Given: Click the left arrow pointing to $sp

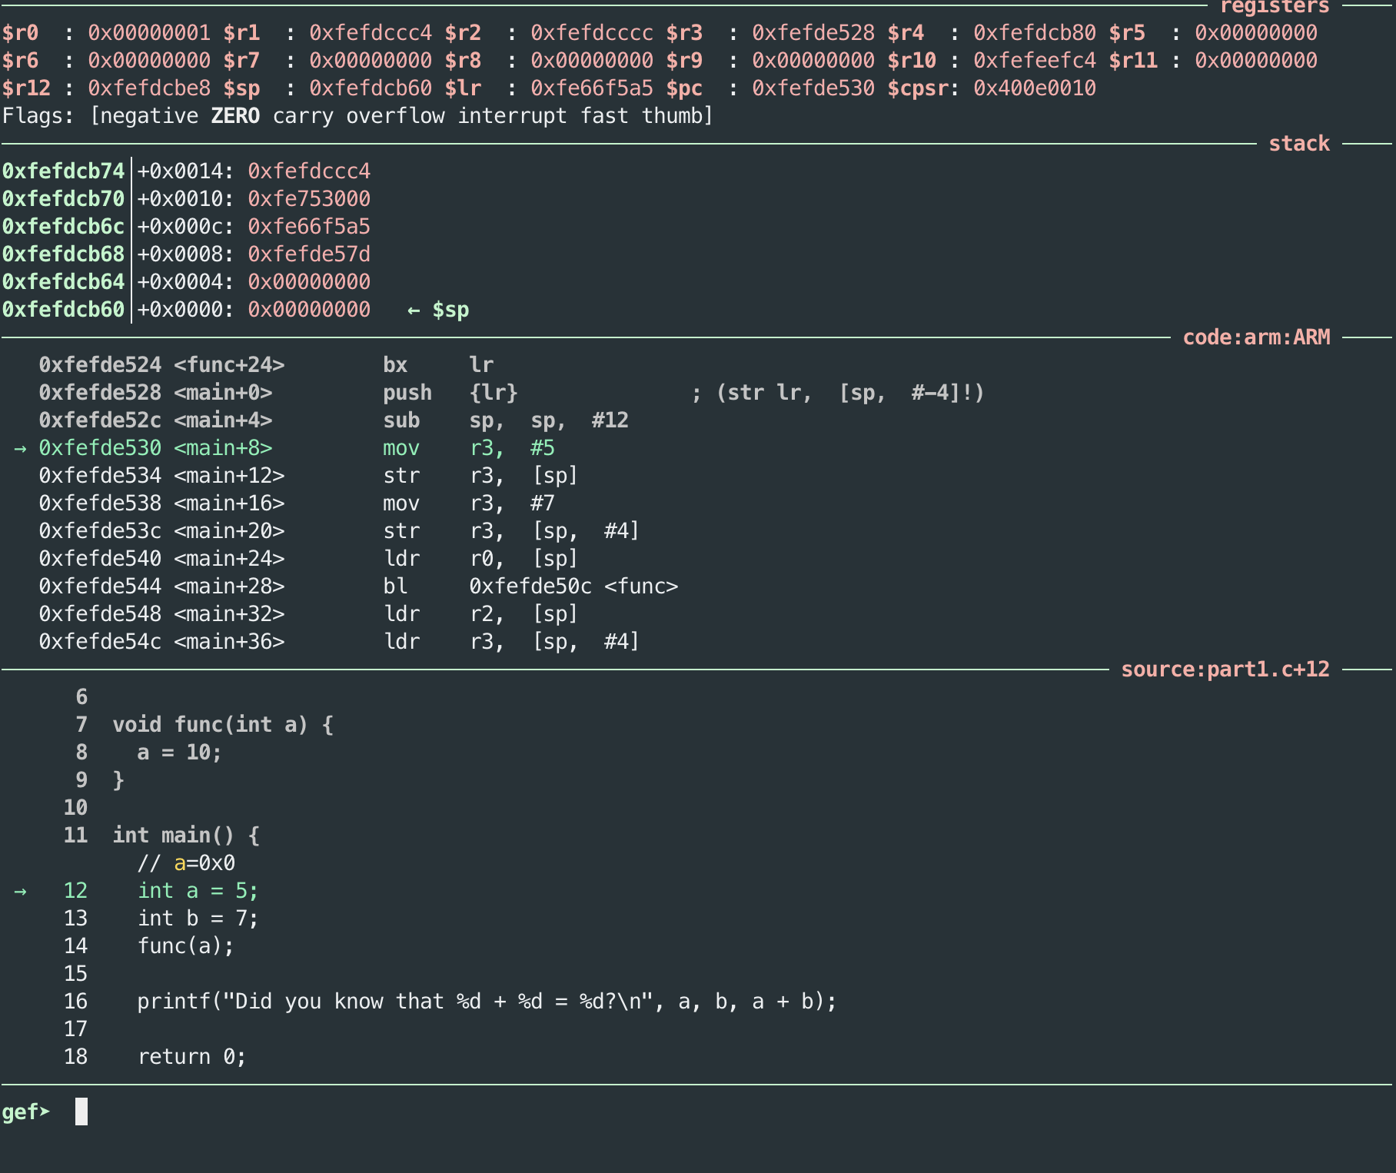Looking at the screenshot, I should pyautogui.click(x=414, y=310).
